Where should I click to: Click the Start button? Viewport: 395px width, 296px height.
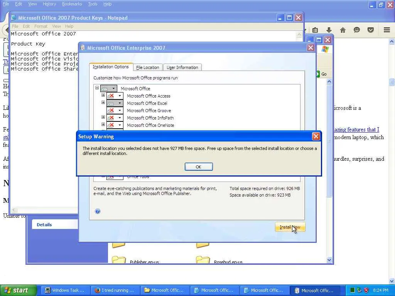18,290
